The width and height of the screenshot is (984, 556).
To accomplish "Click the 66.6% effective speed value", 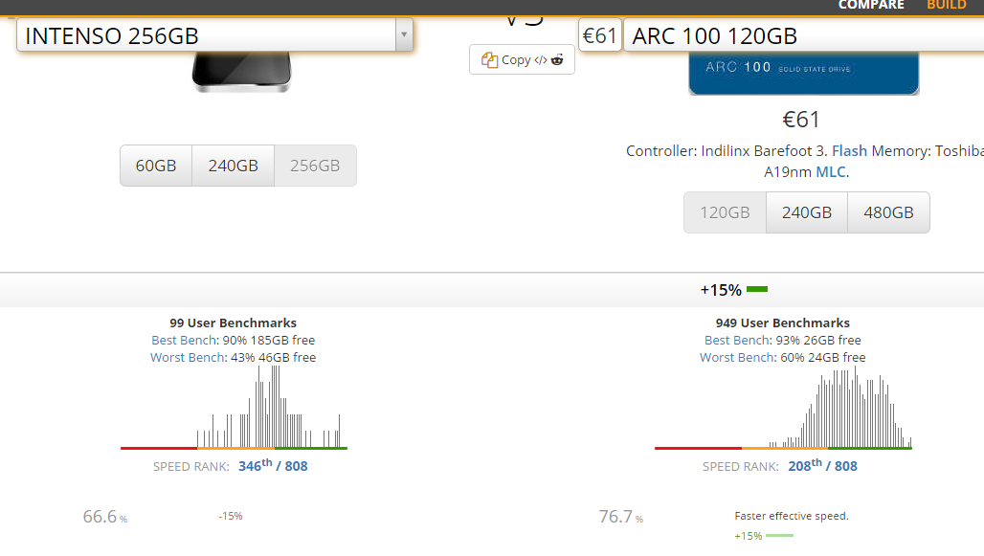I will coord(104,517).
